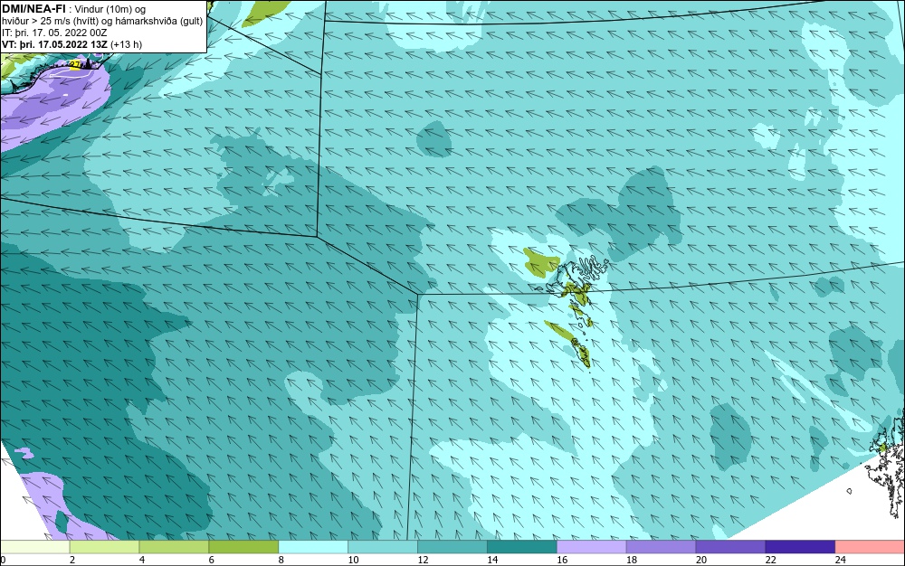
Task: Click the light green 2–4 m/s legend swatch
Action: coord(104,547)
